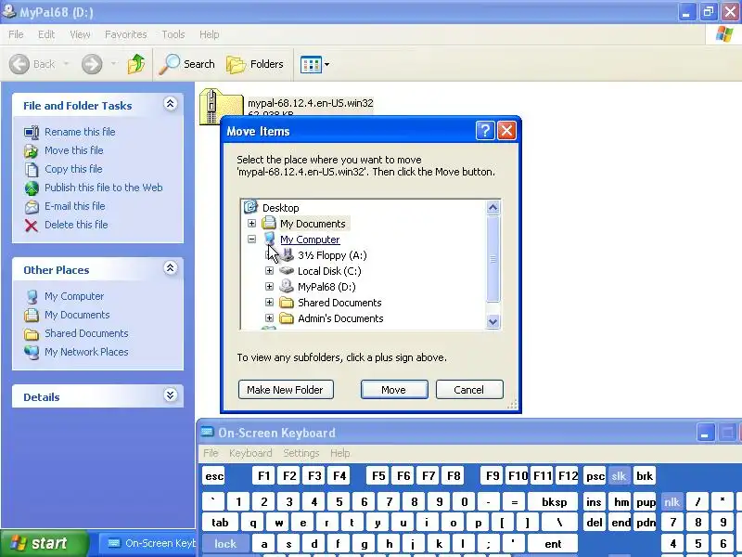Select Shared Documents folder icon in tree
The height and width of the screenshot is (557, 742).
click(x=287, y=303)
